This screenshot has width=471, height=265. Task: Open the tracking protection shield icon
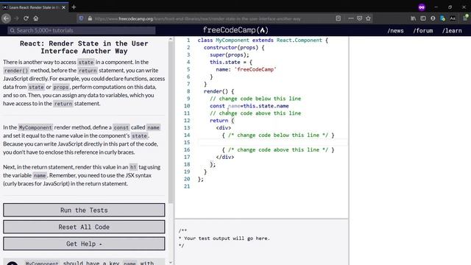pyautogui.click(x=81, y=18)
